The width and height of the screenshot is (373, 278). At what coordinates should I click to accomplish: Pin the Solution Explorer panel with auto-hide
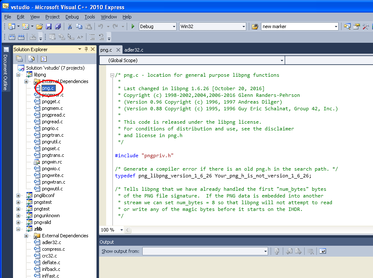click(x=86, y=49)
